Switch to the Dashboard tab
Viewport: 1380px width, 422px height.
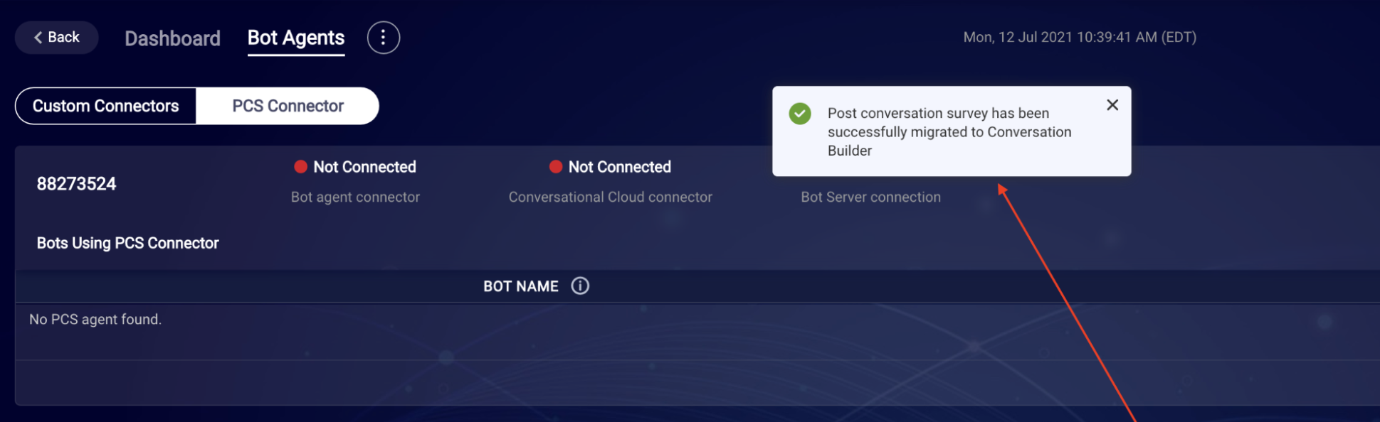click(172, 38)
